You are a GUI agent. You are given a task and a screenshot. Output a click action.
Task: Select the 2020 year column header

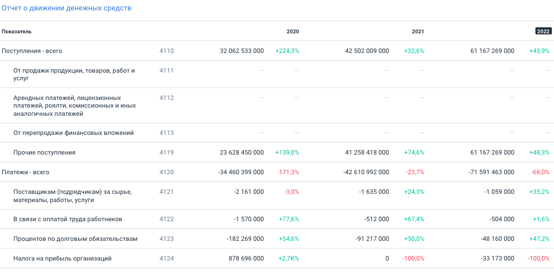coord(292,32)
